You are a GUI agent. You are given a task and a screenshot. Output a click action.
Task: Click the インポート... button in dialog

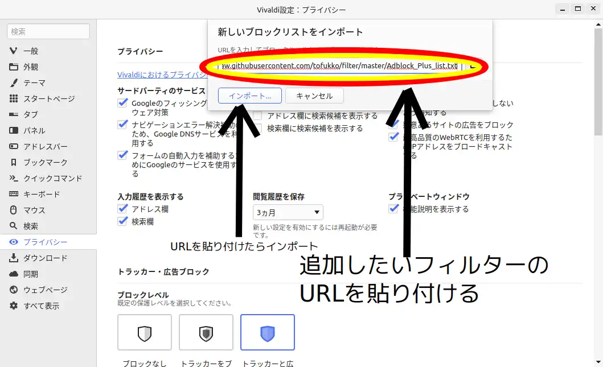click(x=249, y=96)
